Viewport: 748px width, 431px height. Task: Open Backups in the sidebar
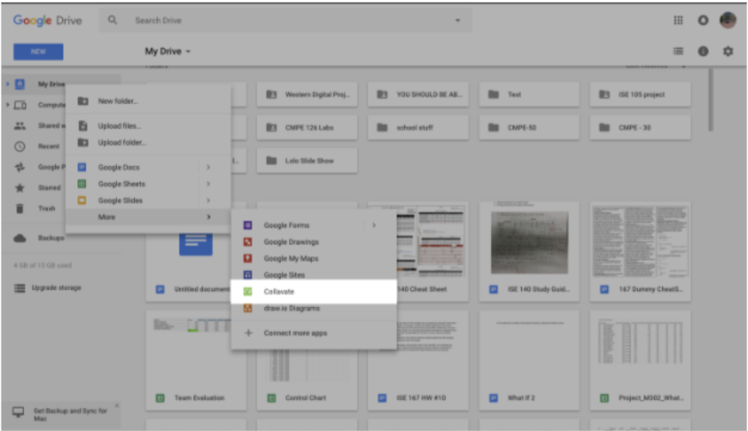51,238
